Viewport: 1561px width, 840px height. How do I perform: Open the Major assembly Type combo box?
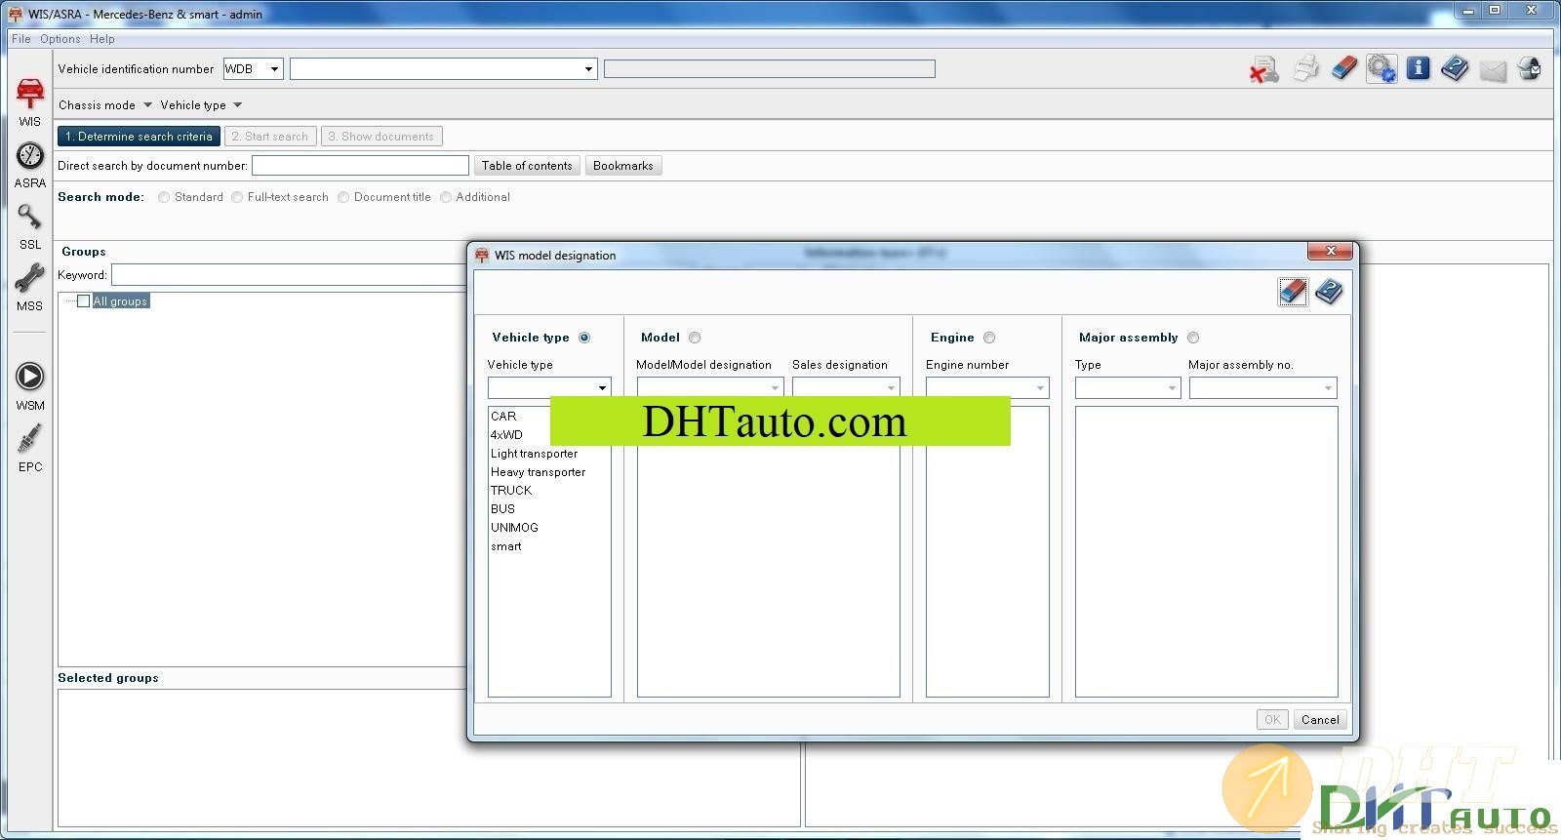pyautogui.click(x=1128, y=387)
